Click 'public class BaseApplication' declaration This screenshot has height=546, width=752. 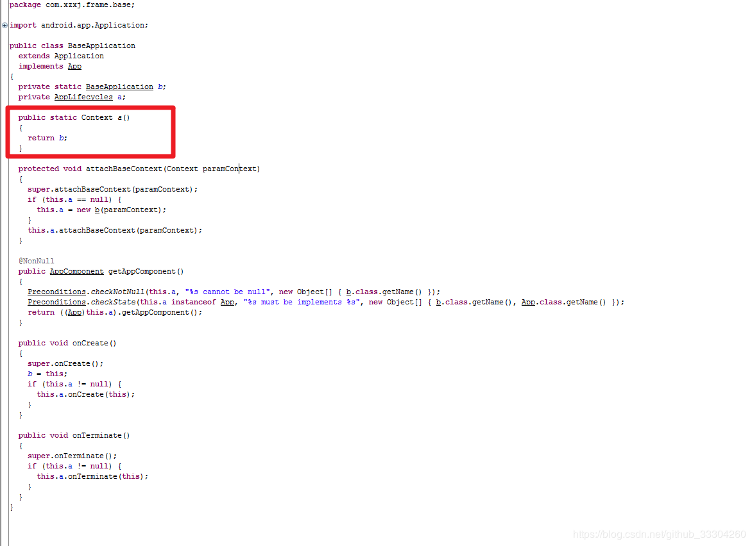click(73, 46)
